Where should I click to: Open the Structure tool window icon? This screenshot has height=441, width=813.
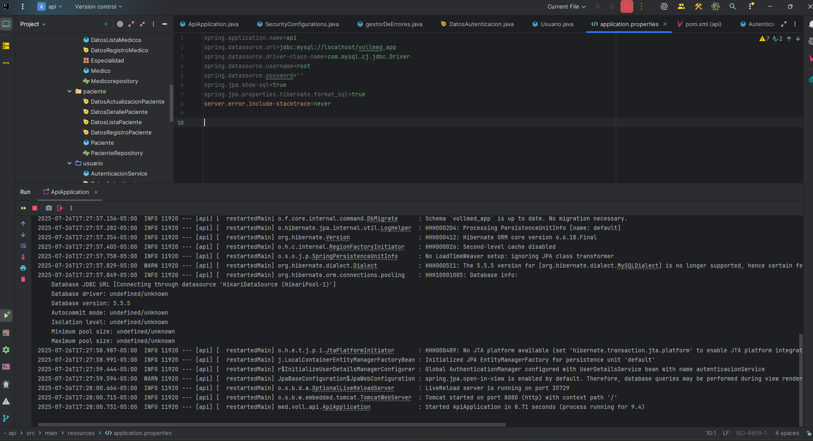point(6,46)
